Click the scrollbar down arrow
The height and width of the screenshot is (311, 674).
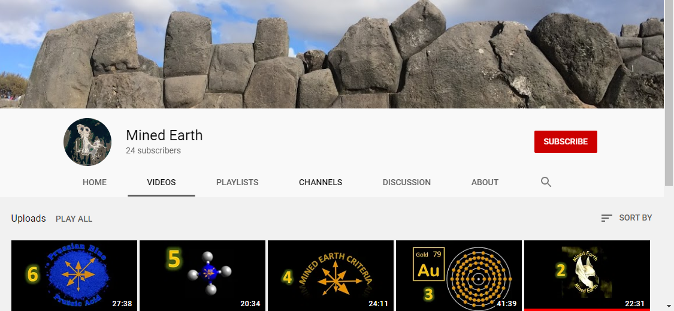[669, 306]
